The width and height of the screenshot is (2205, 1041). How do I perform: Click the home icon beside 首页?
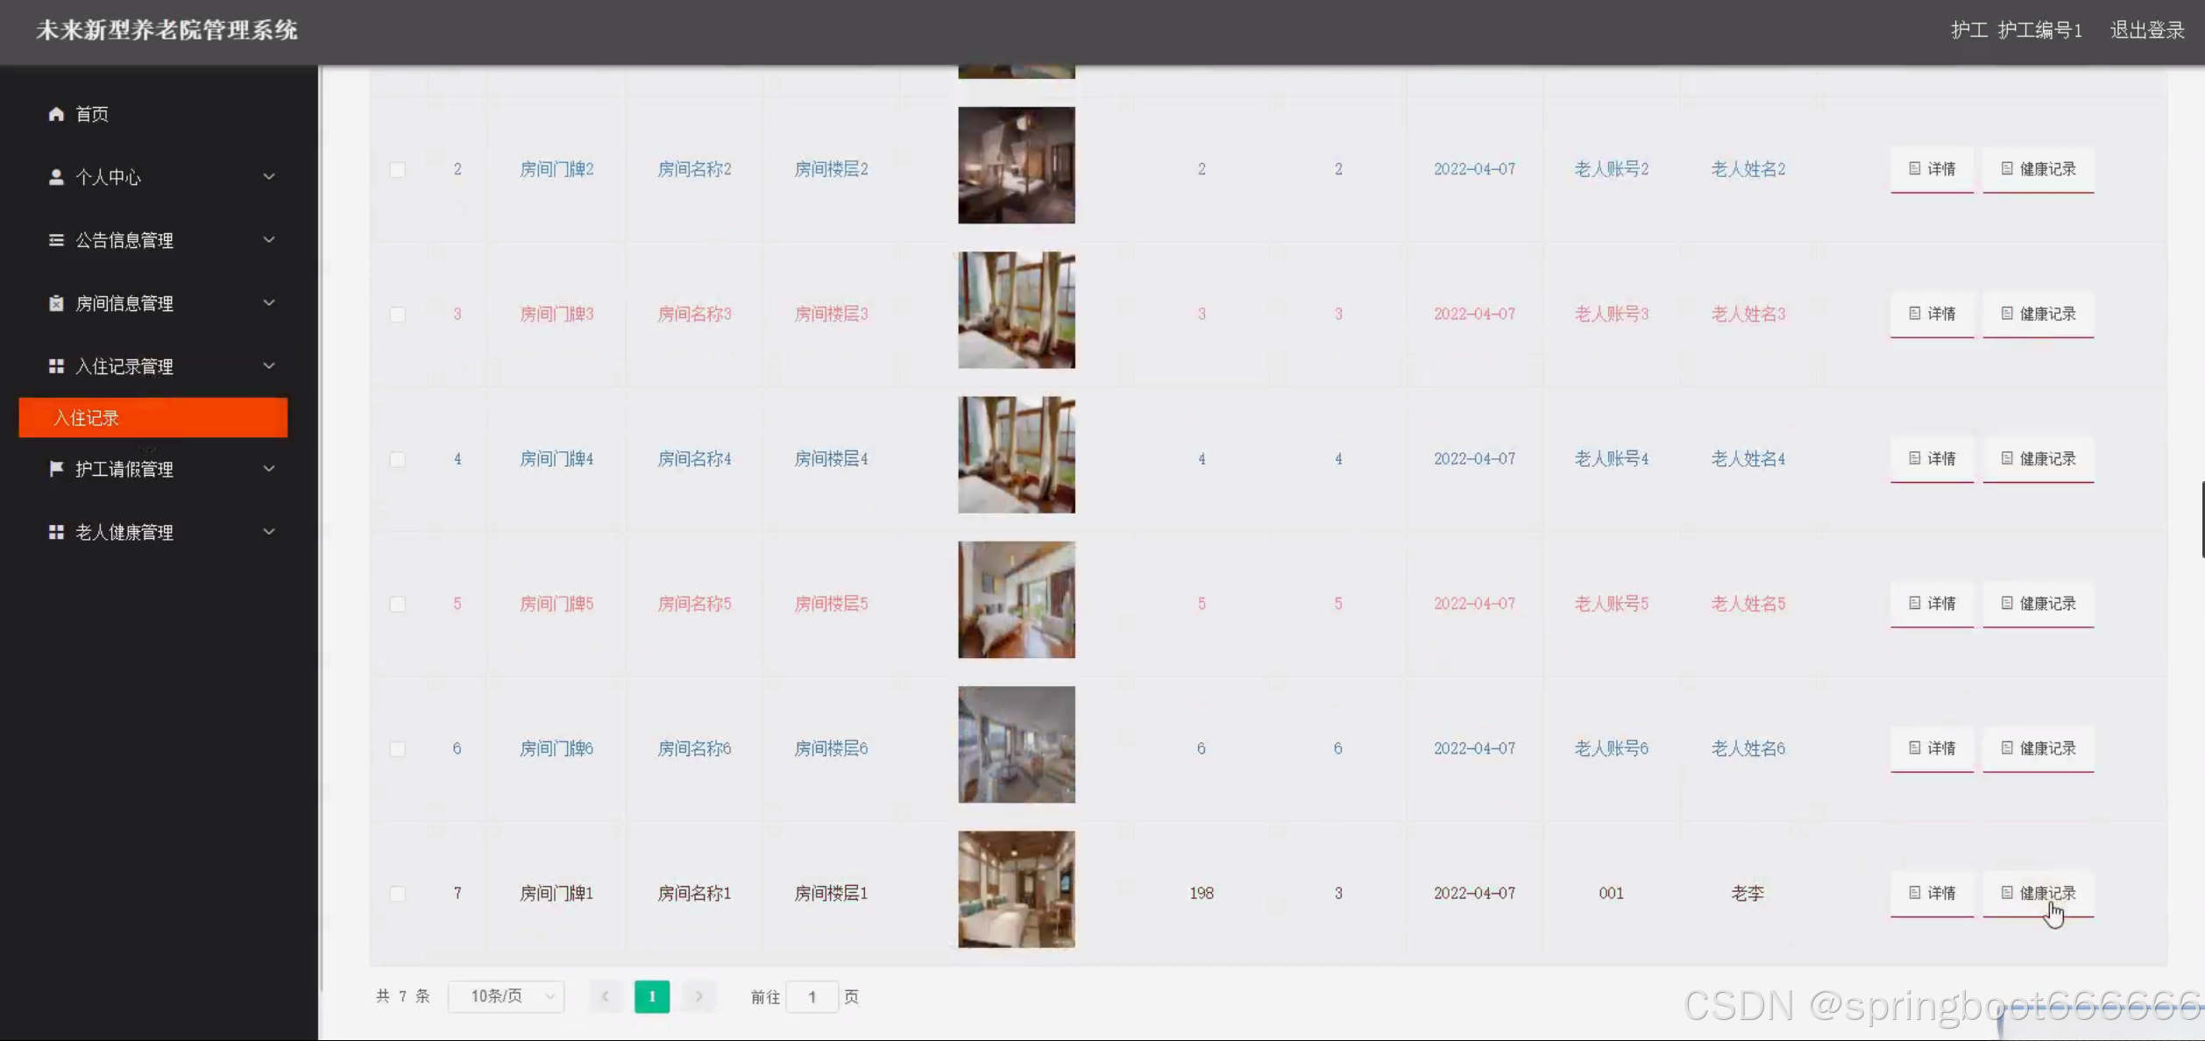pos(56,114)
